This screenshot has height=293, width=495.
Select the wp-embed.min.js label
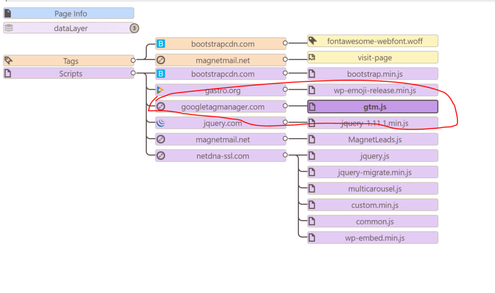(x=375, y=238)
